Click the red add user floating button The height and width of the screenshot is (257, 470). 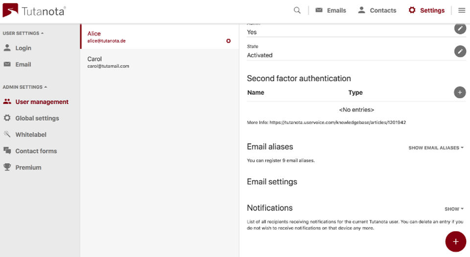(x=456, y=241)
